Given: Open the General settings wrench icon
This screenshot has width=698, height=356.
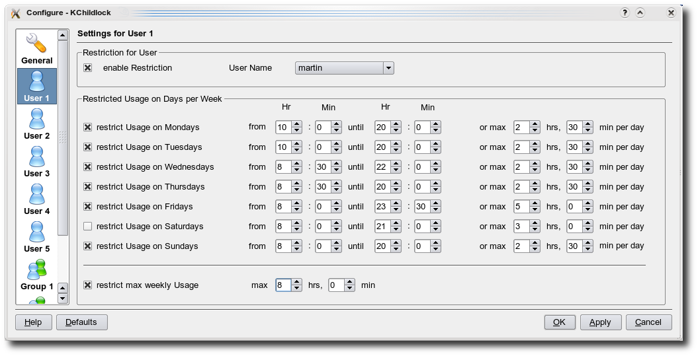Looking at the screenshot, I should coord(36,45).
